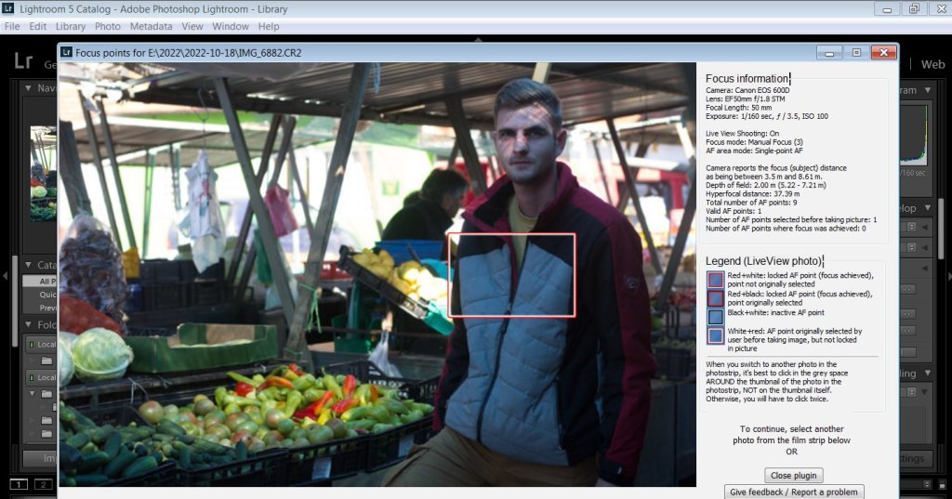Select Previous Import in Catalog panel
952x499 pixels.
39,308
